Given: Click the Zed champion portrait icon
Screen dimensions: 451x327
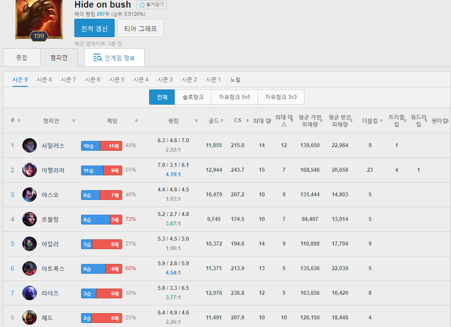Looking at the screenshot, I should coord(30,318).
